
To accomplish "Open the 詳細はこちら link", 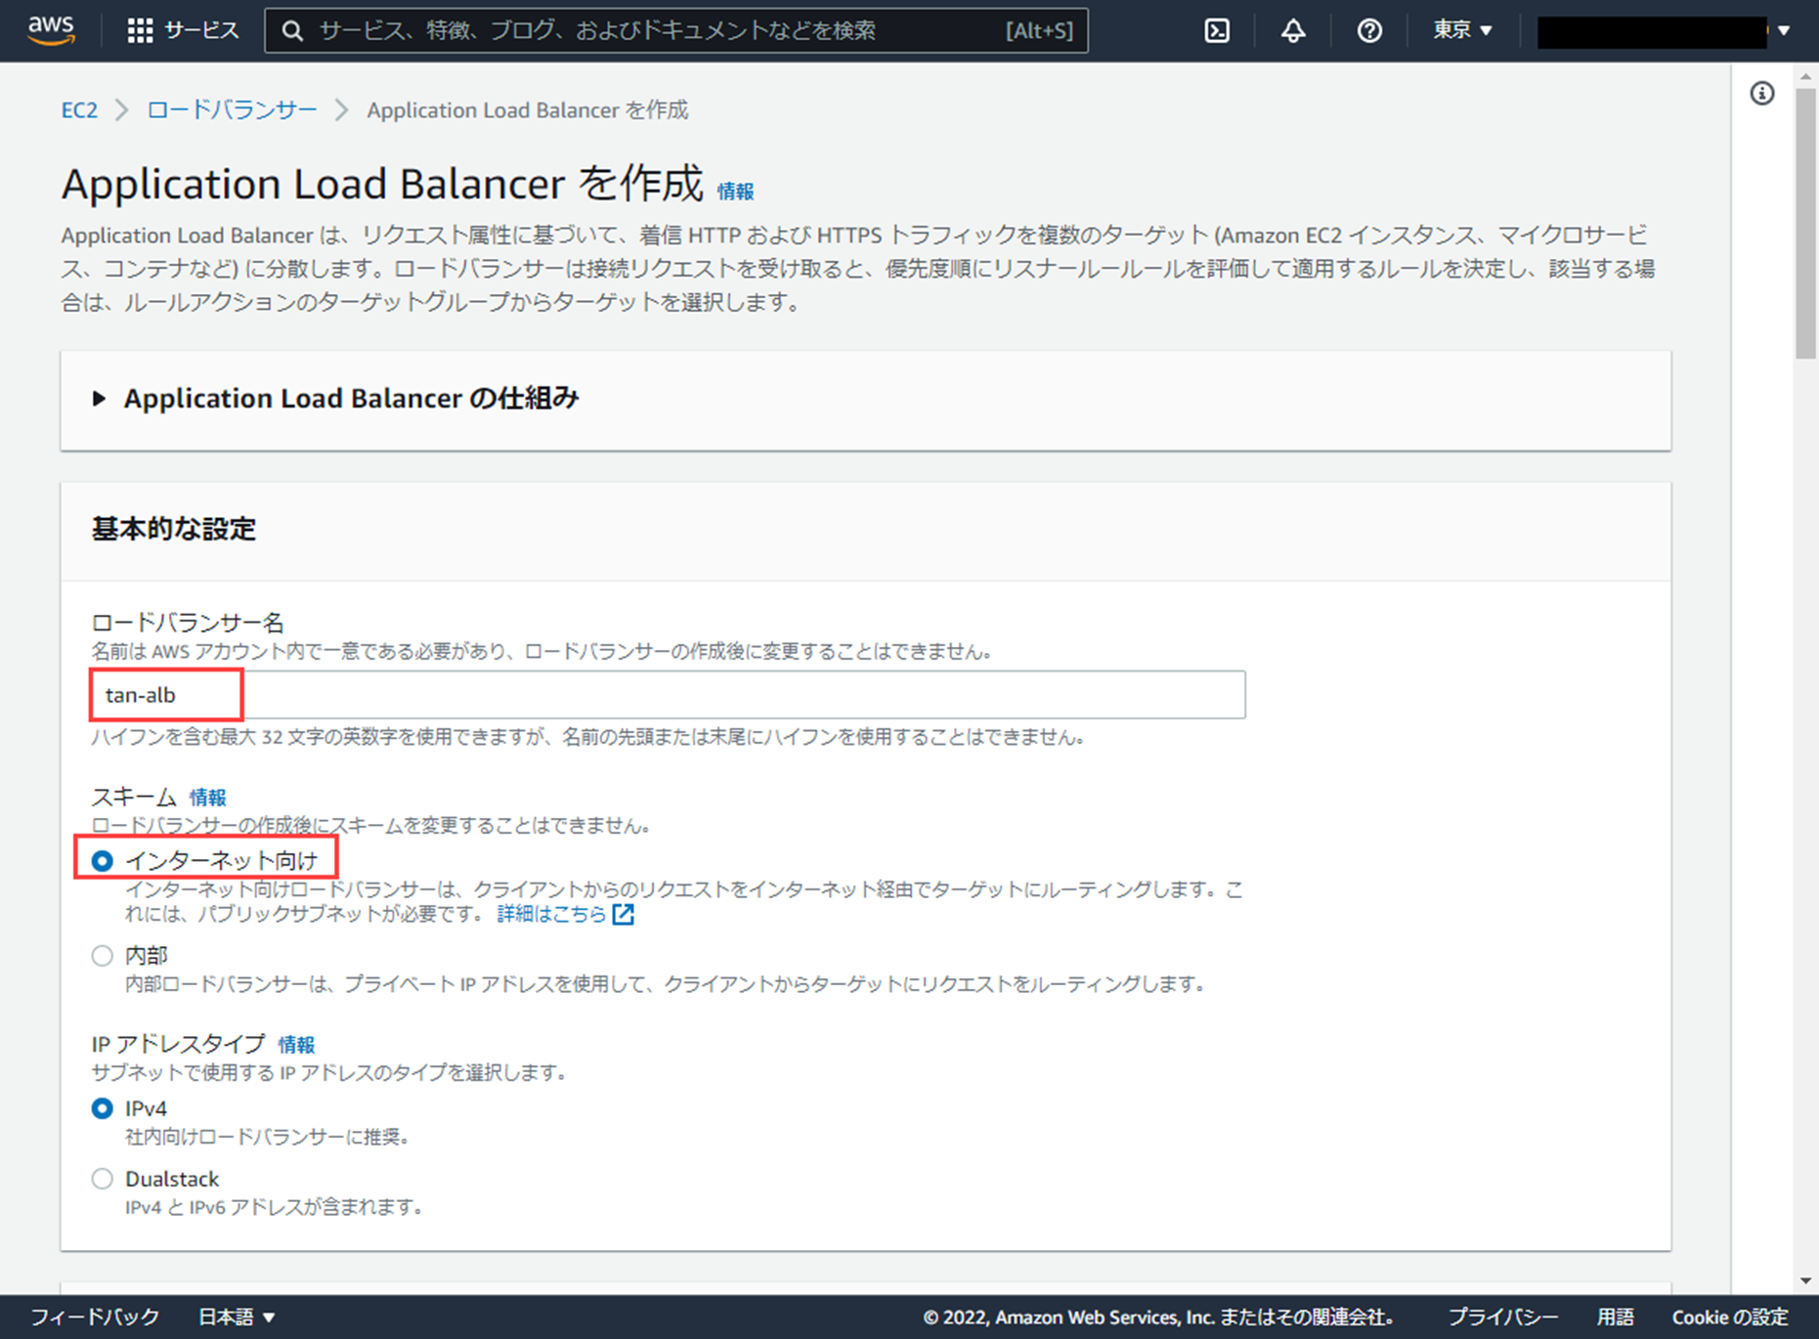I will (x=552, y=915).
